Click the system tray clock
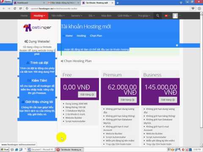Screen dimensions: 203x152 [197, 149]
